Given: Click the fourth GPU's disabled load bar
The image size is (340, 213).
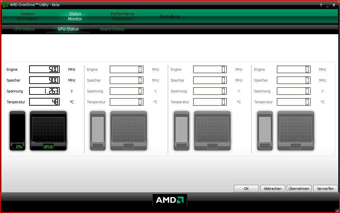Looking at the screenshot, I should [265, 131].
